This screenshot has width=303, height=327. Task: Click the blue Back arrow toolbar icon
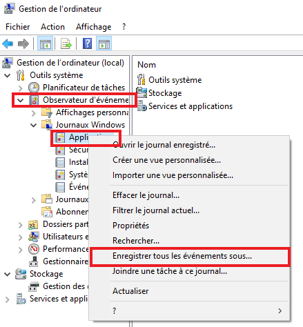[x=8, y=43]
